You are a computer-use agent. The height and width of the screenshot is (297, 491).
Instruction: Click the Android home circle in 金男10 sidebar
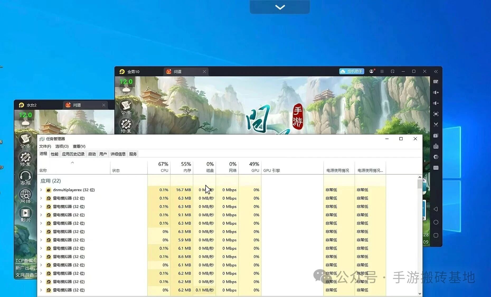click(x=436, y=222)
